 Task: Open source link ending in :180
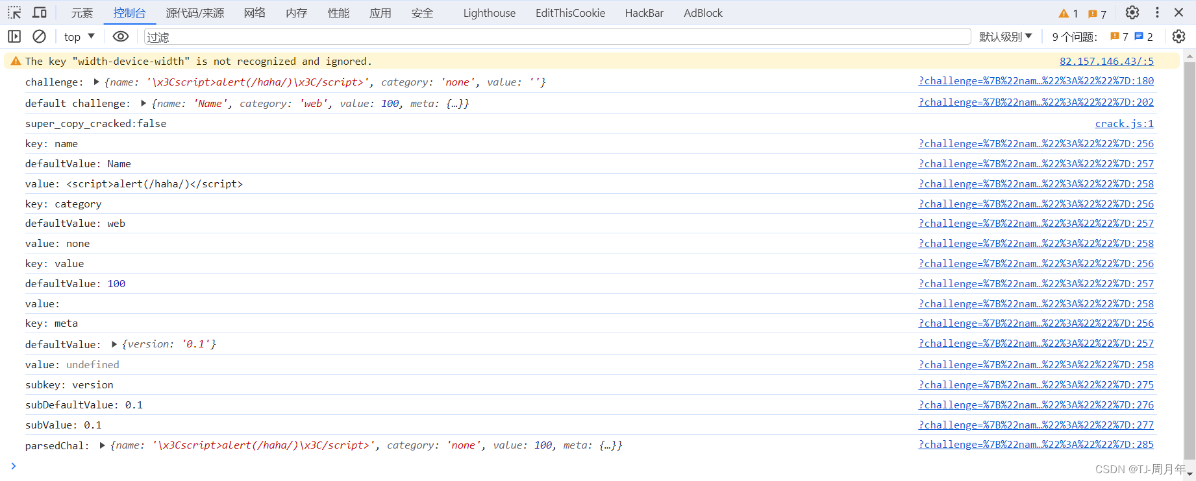[x=1036, y=81]
